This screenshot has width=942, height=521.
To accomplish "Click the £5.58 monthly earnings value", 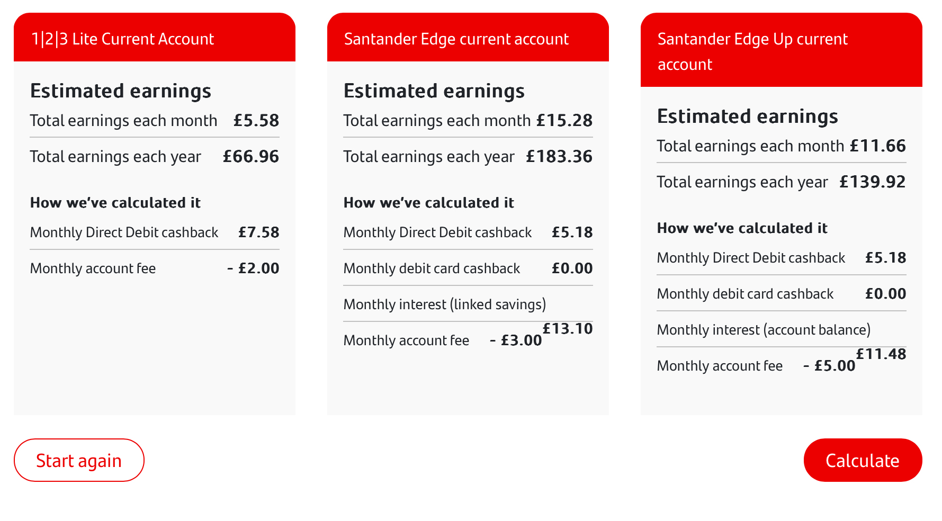I will (x=256, y=121).
